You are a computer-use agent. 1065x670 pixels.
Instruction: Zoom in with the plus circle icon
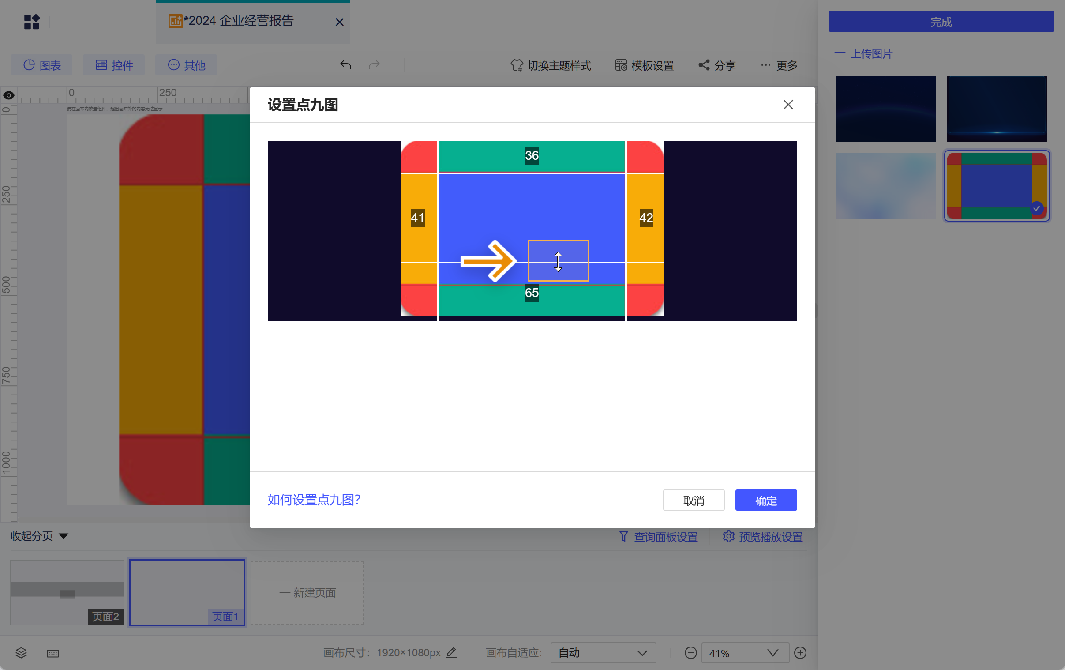[x=800, y=653]
